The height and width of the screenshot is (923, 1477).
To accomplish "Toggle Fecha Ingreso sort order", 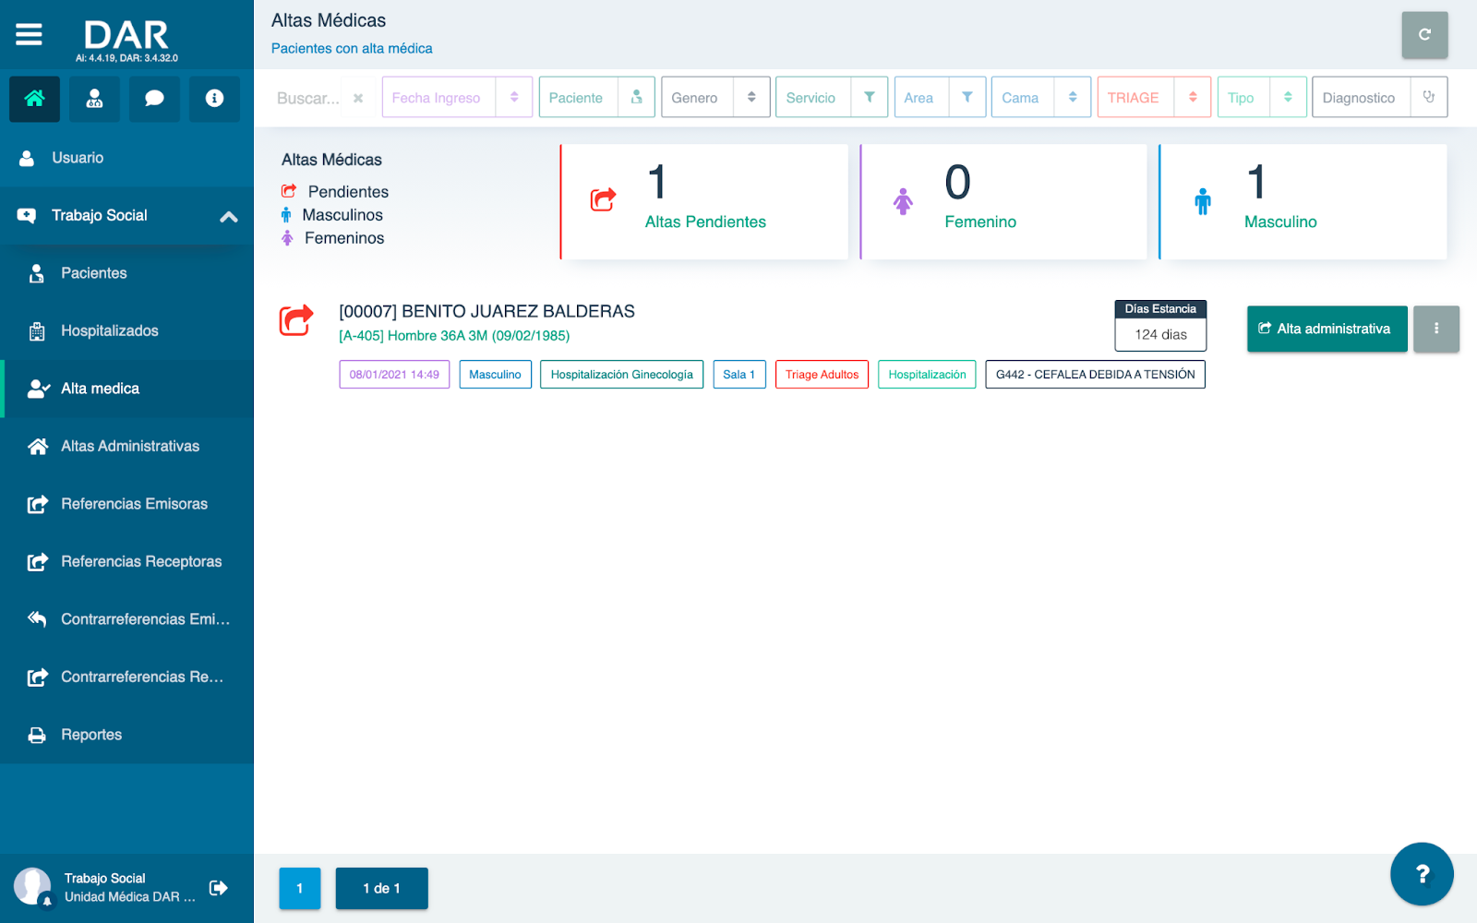I will pos(514,98).
